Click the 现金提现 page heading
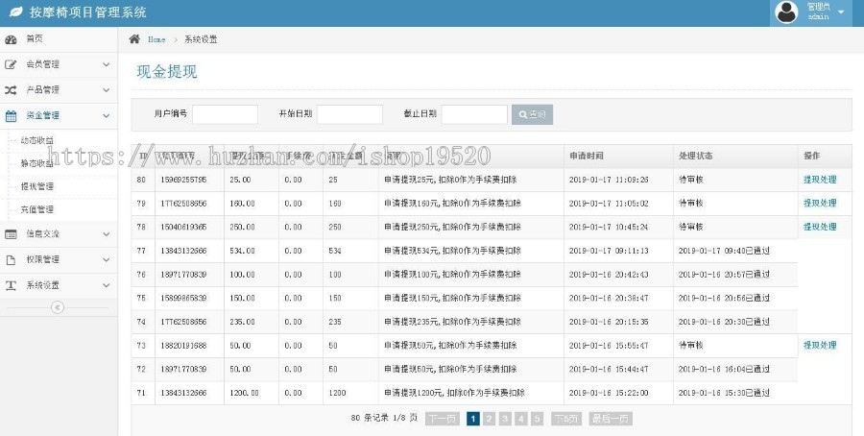 (x=167, y=72)
